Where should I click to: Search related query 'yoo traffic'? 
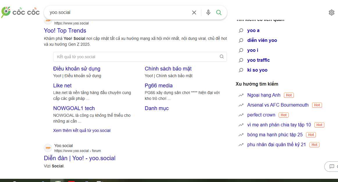point(258,60)
